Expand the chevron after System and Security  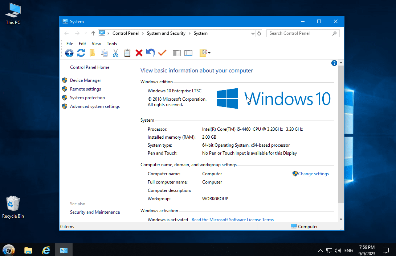pyautogui.click(x=189, y=33)
